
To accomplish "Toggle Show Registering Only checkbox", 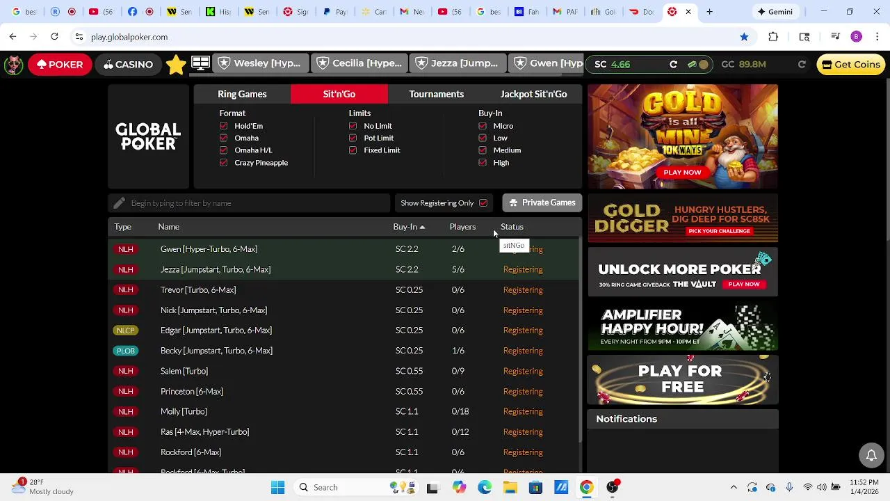I will click(x=483, y=203).
